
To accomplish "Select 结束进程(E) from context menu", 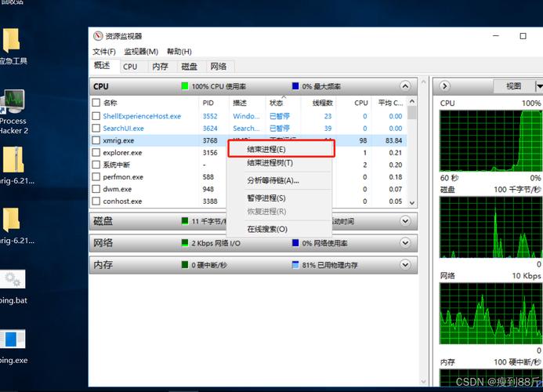I will click(266, 149).
